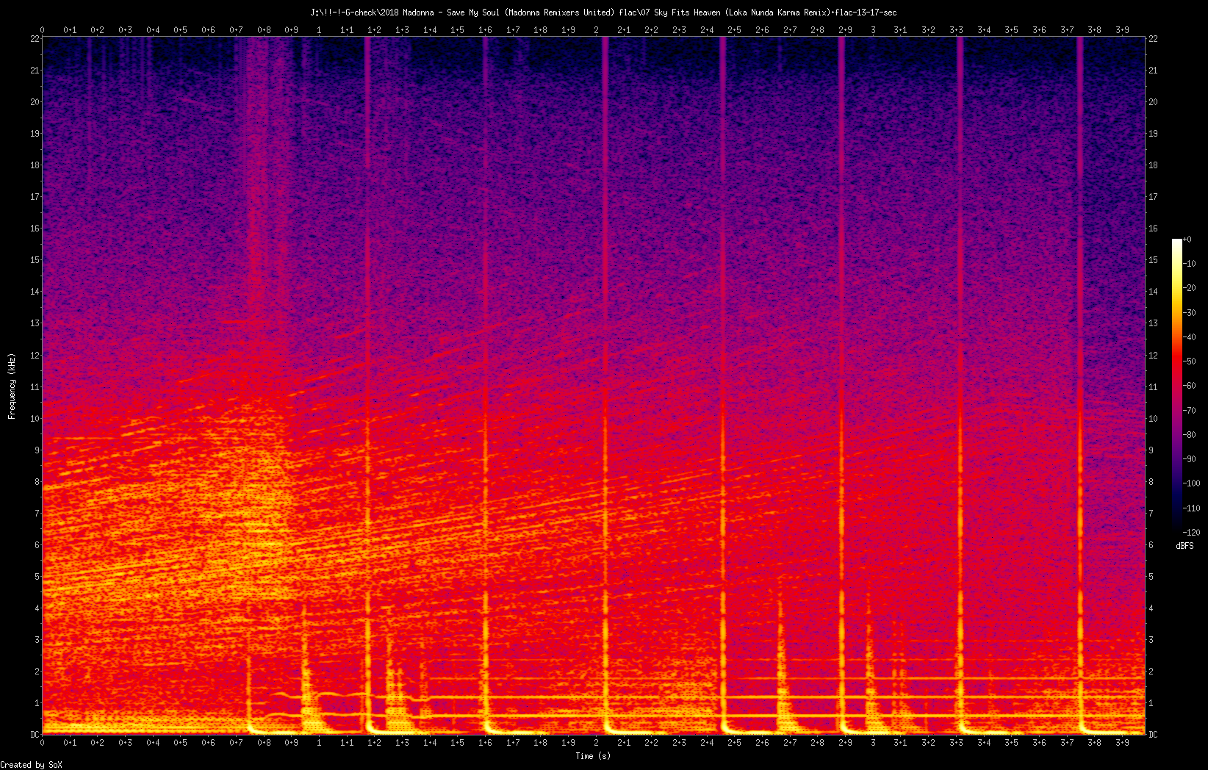Click the 'Time (s)' axis label
Image resolution: width=1208 pixels, height=770 pixels.
pyautogui.click(x=593, y=755)
